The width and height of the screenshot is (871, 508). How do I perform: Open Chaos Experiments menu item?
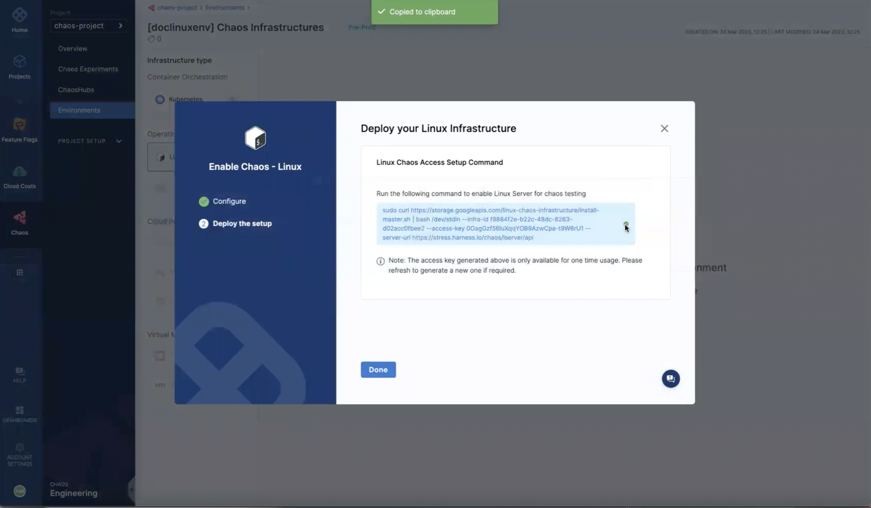click(88, 69)
